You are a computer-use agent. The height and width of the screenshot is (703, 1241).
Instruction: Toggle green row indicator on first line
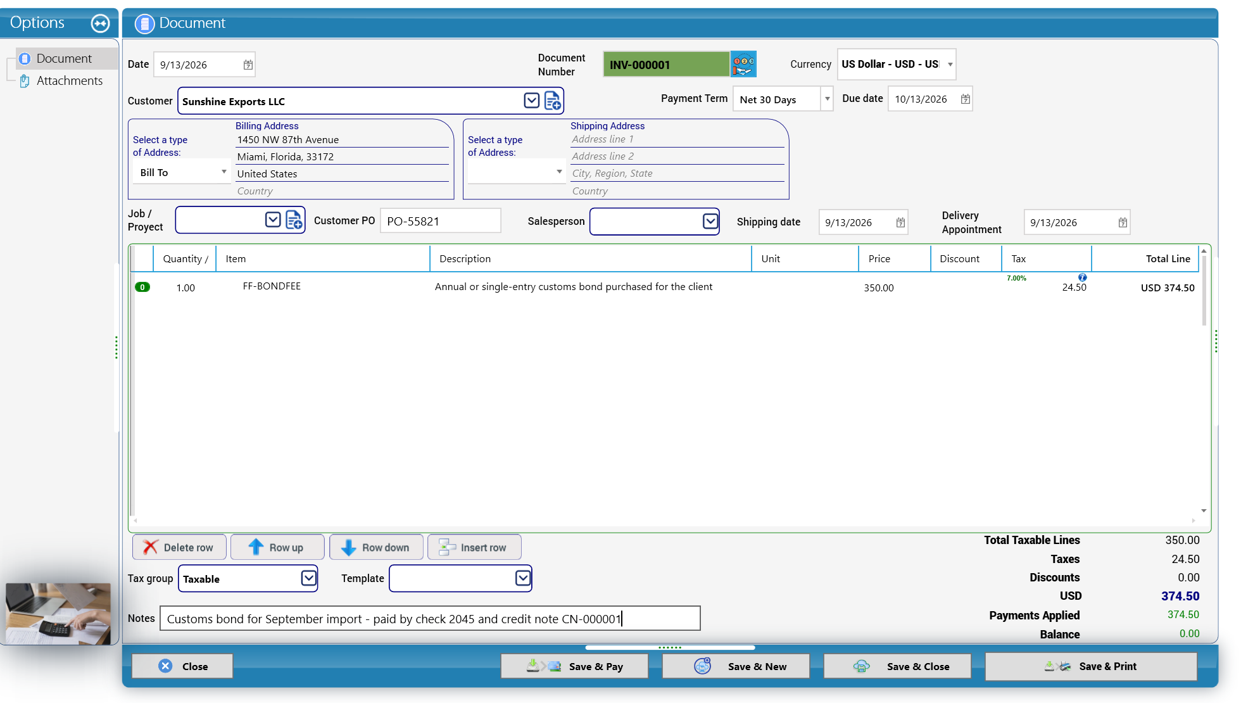coord(142,287)
